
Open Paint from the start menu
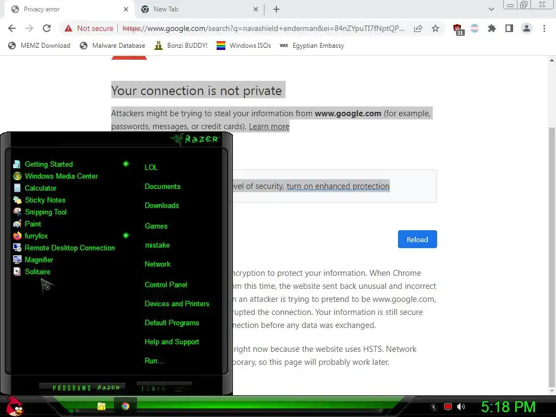[x=27, y=224]
